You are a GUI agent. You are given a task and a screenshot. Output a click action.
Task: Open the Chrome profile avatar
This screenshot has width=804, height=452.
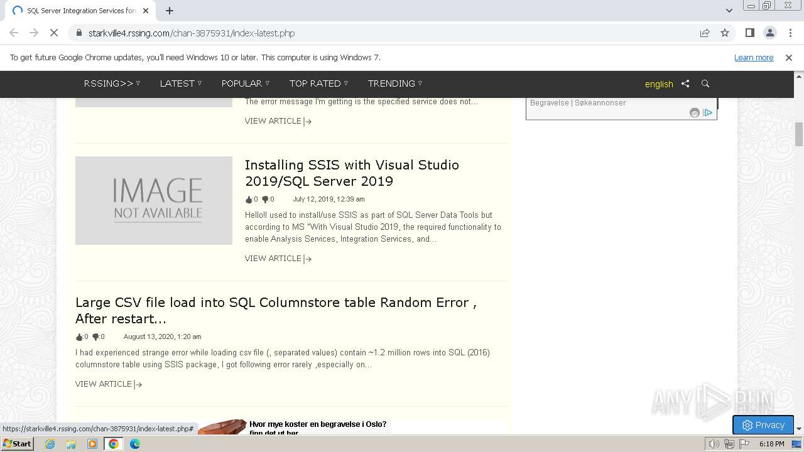click(x=769, y=33)
